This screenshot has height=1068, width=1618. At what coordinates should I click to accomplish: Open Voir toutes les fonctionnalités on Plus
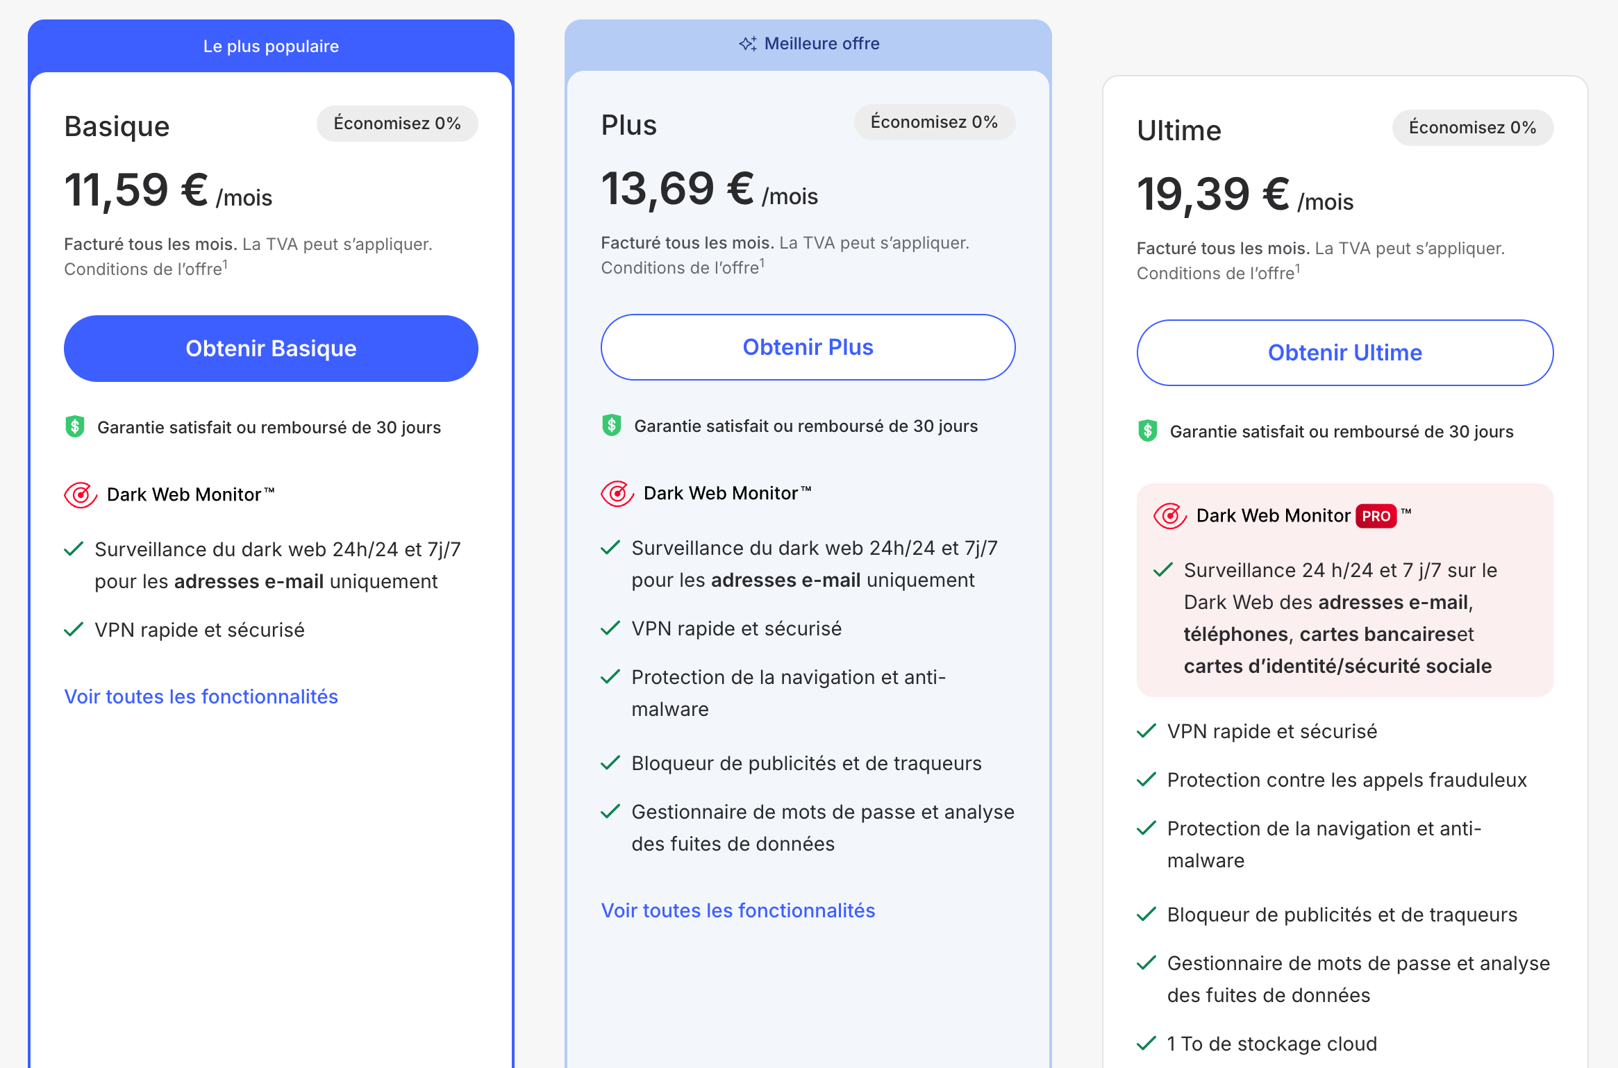tap(738, 910)
